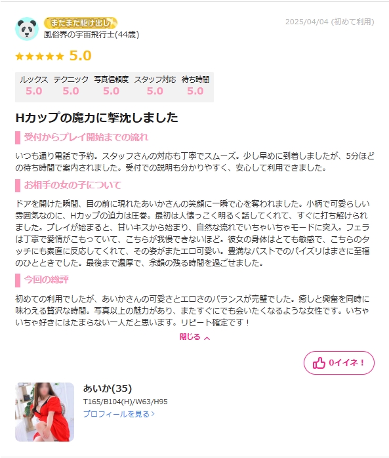This screenshot has height=458, width=389.
Task: Open あいか's profile photo thumbnail
Action: [45, 412]
